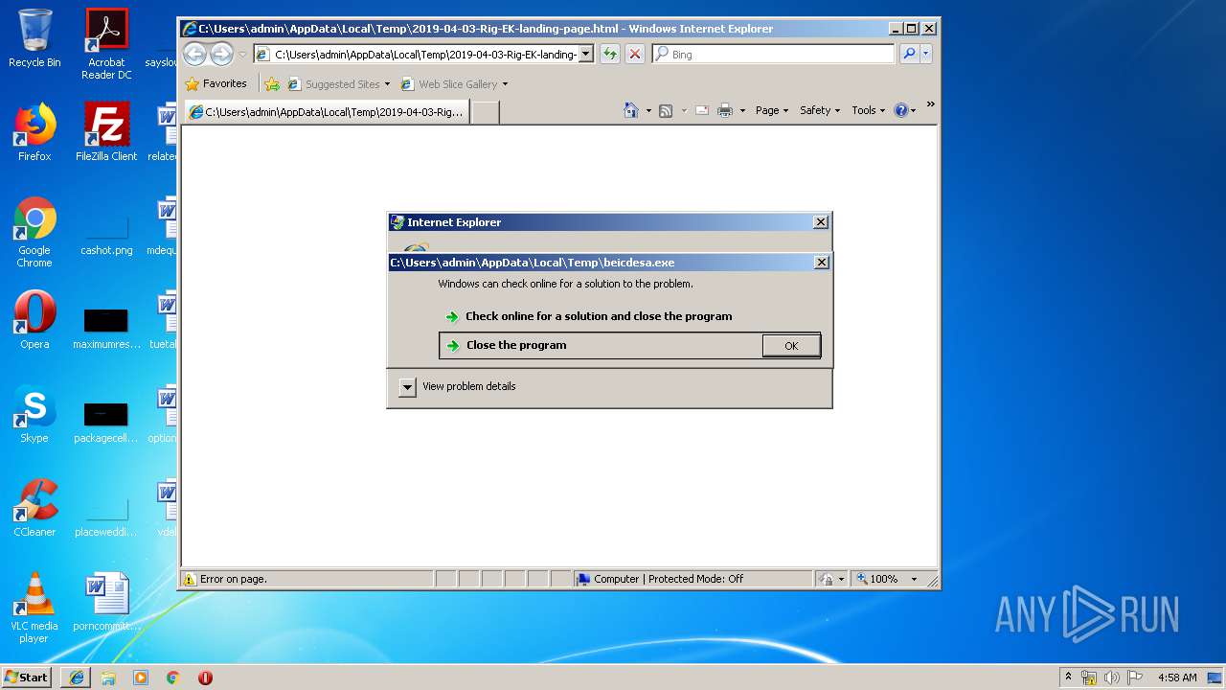This screenshot has width=1226, height=690.
Task: Open Home button dropdown arrow
Action: click(x=648, y=110)
